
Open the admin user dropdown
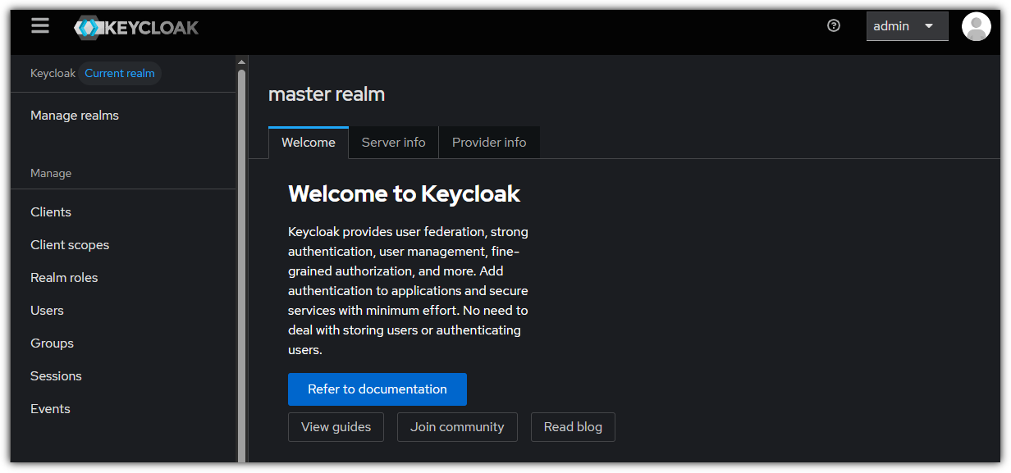[x=908, y=26]
